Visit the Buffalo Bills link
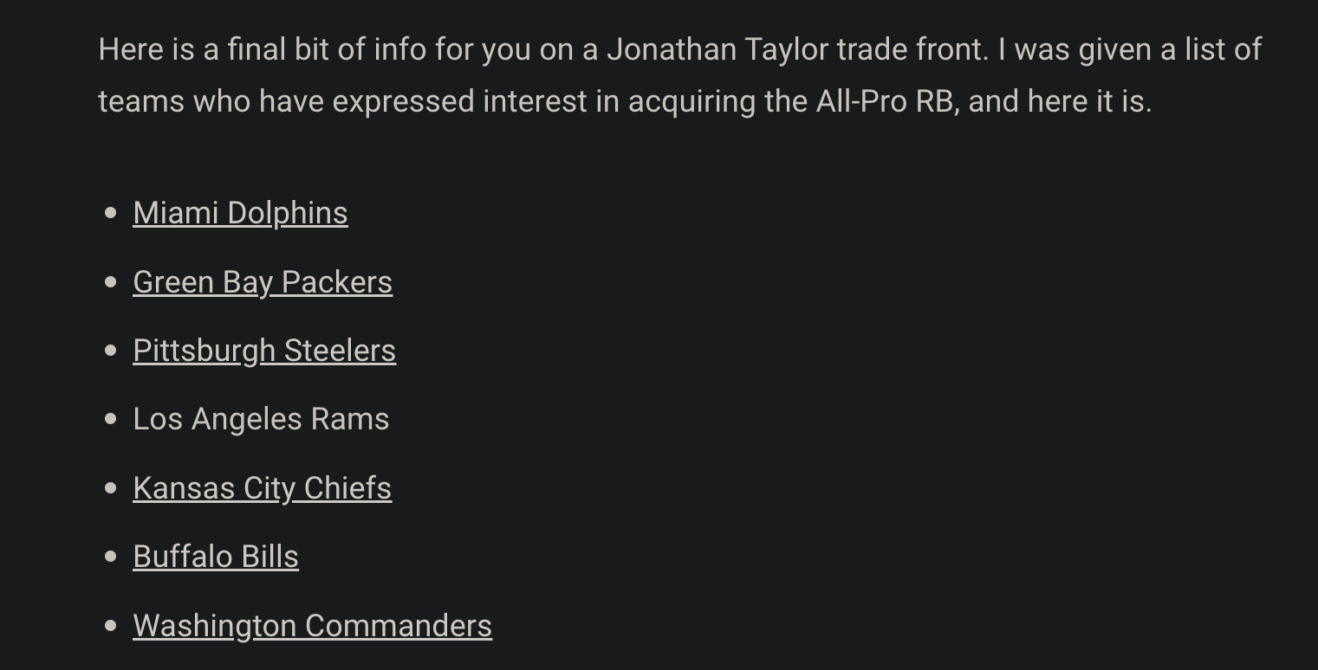Image resolution: width=1318 pixels, height=670 pixels. pyautogui.click(x=215, y=557)
